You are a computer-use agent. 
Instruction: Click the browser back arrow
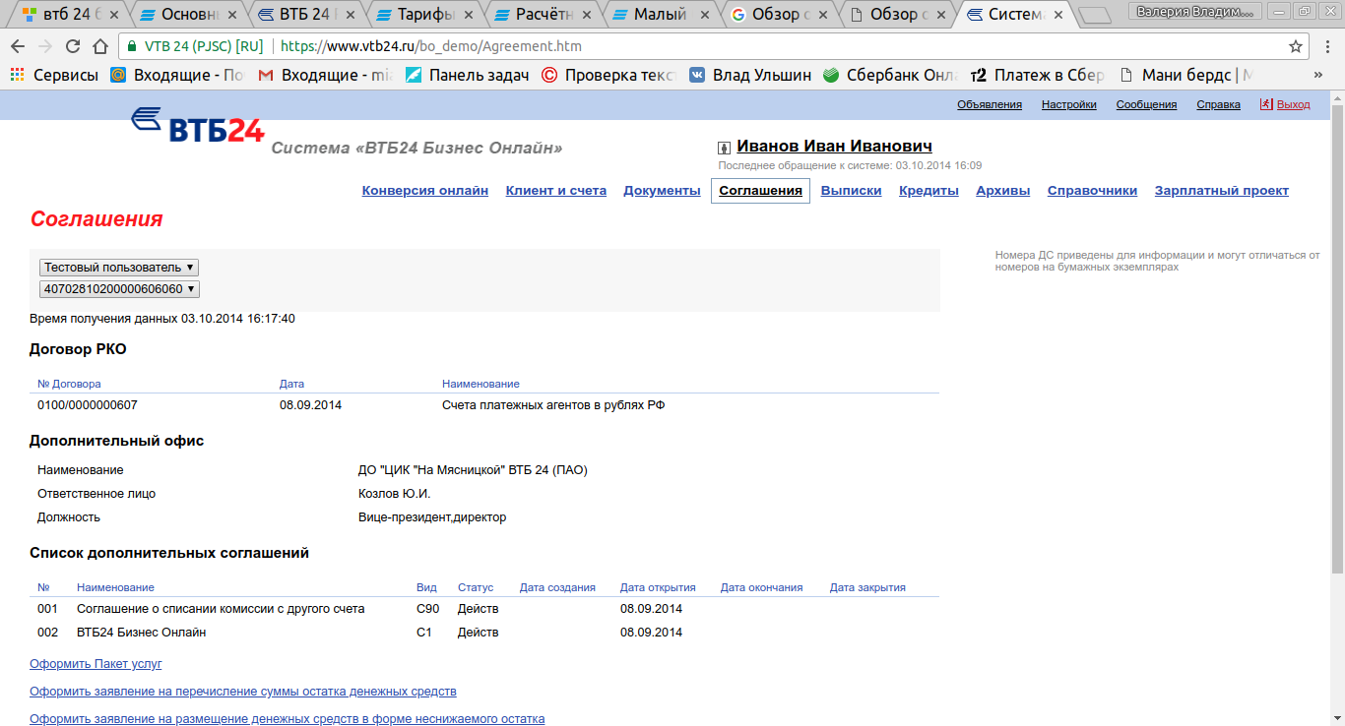[18, 46]
